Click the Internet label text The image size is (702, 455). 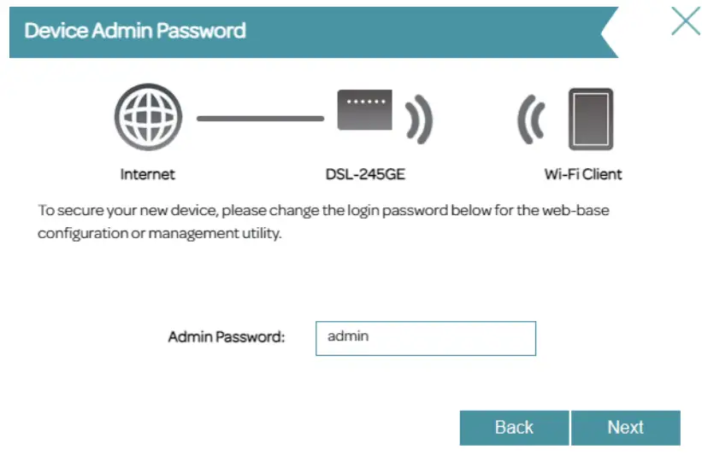point(147,174)
